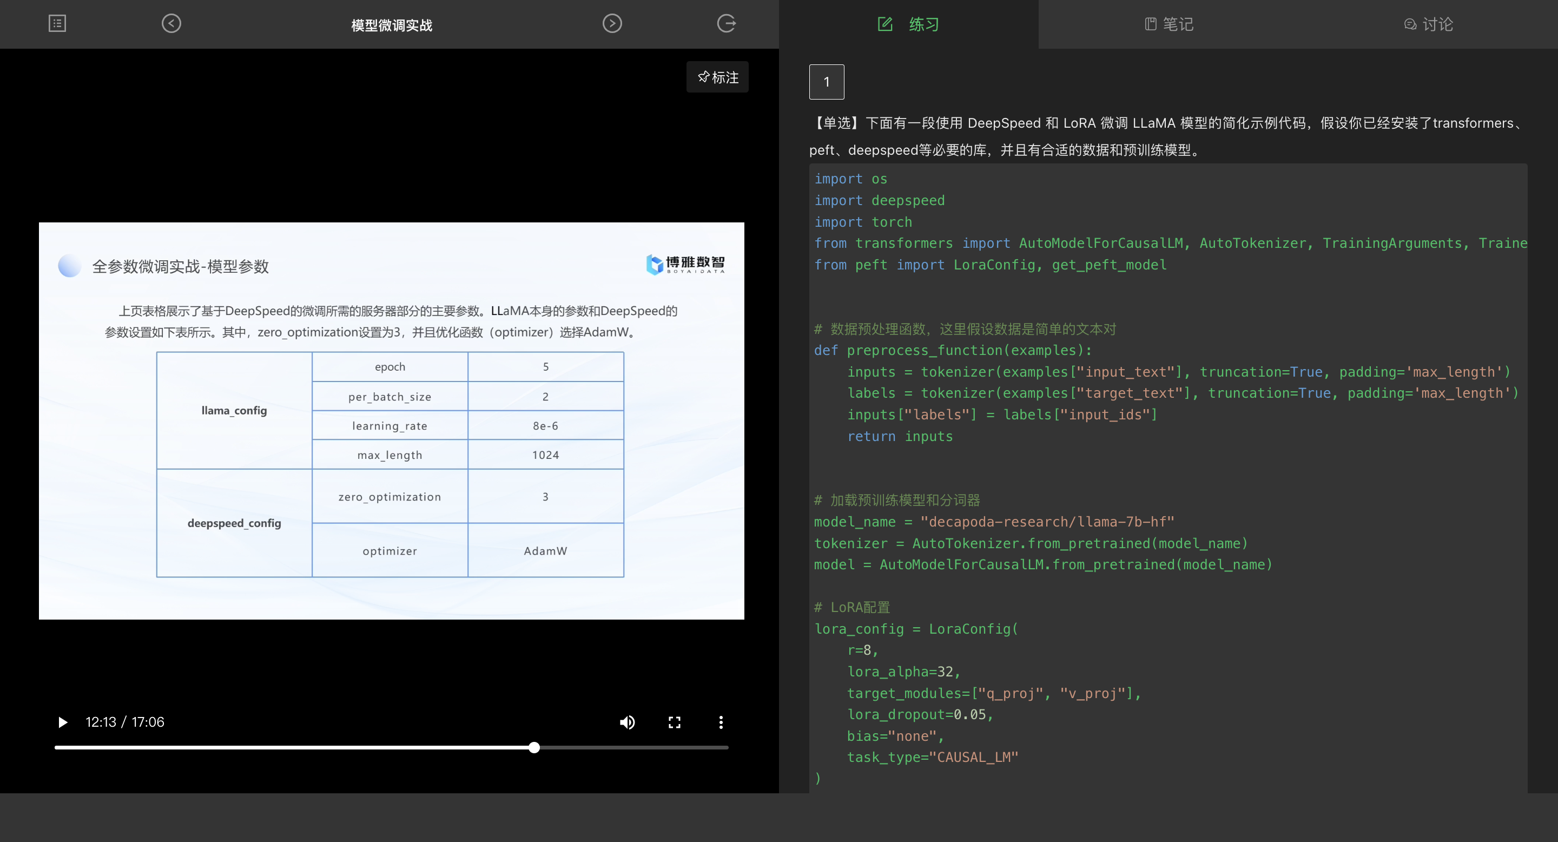Click the task_type="CAUSAL_LM" code line
Screen dimensions: 1558x842
tap(933, 758)
